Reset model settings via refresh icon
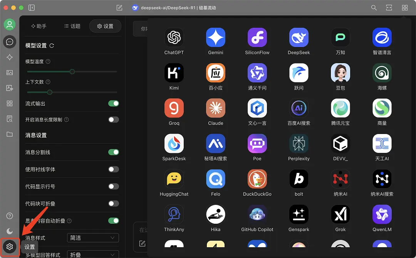Image resolution: width=416 pixels, height=258 pixels. pos(52,45)
